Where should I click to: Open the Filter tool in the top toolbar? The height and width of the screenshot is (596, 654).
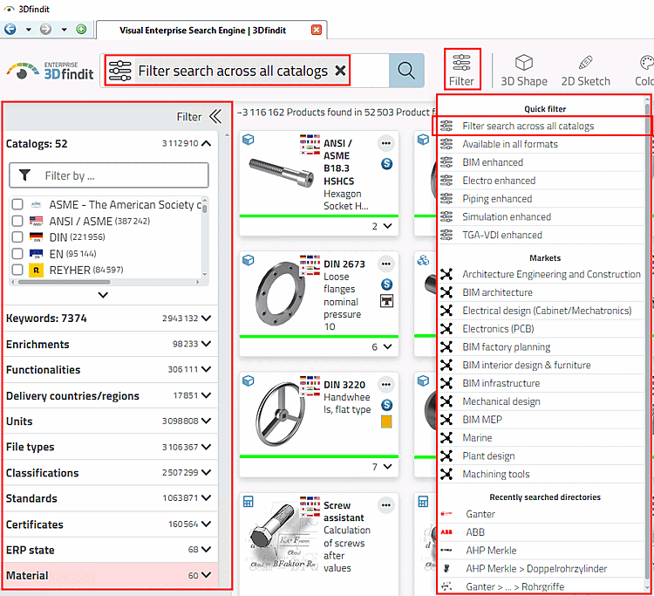pos(461,69)
